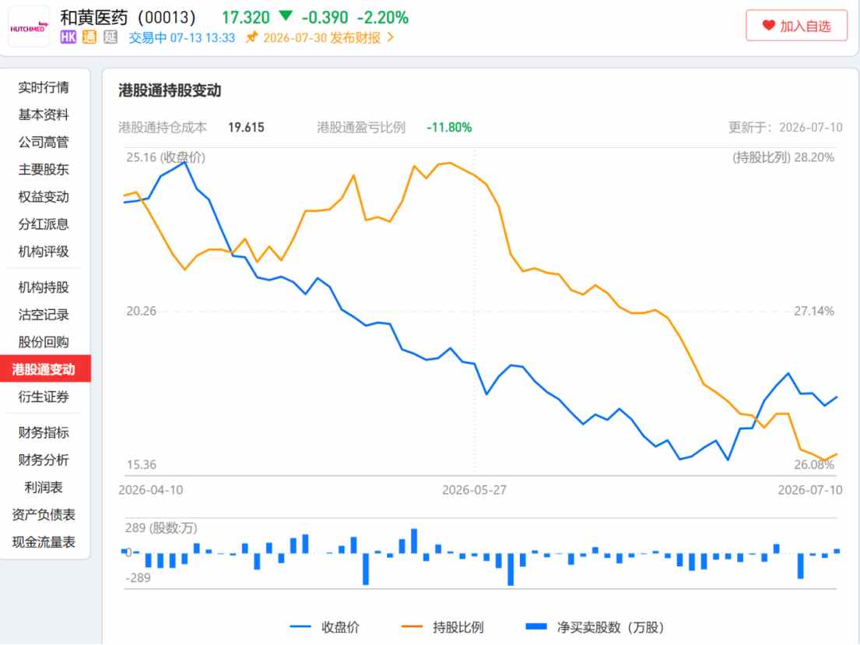
Task: Click the stock name 和黄医药 (00013)
Action: tap(128, 18)
